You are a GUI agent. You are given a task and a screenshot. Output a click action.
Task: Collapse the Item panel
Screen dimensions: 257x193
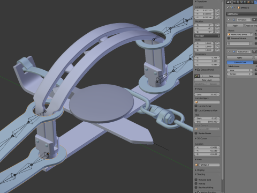(x=196, y=159)
